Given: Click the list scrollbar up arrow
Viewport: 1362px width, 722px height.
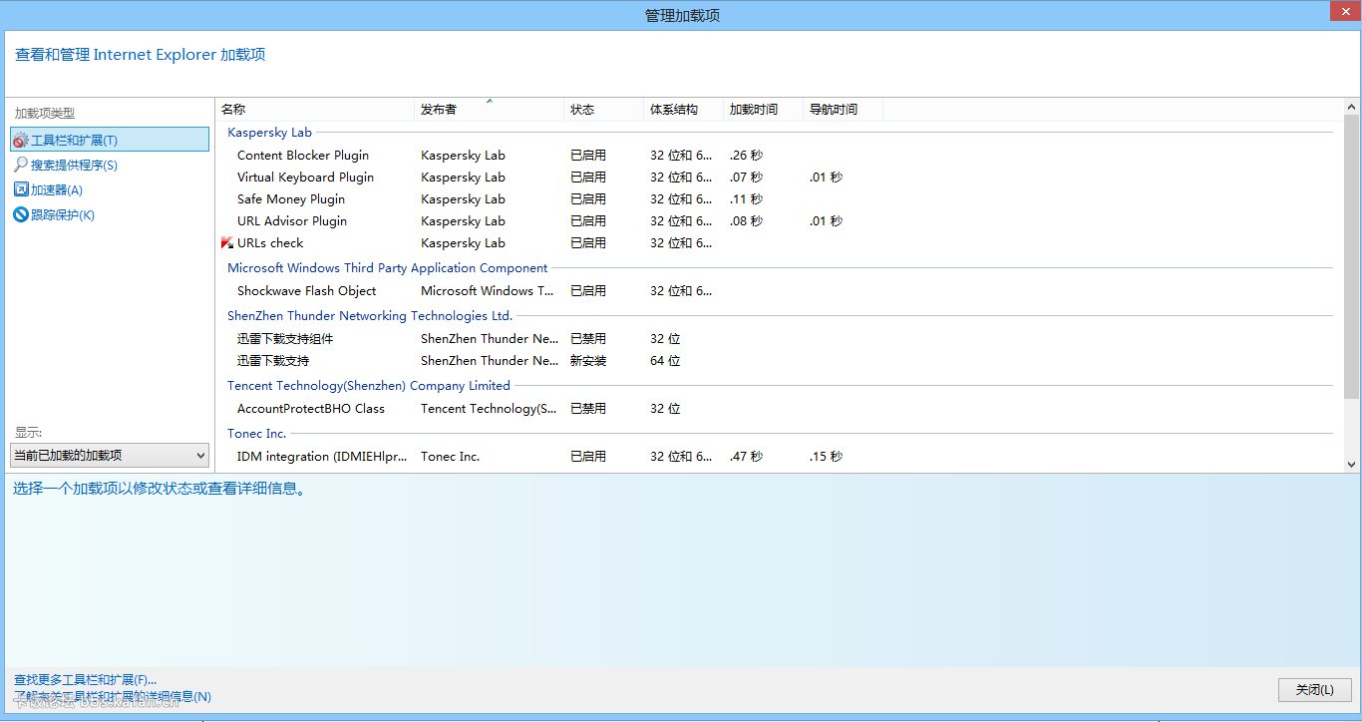Looking at the screenshot, I should pos(1351,107).
